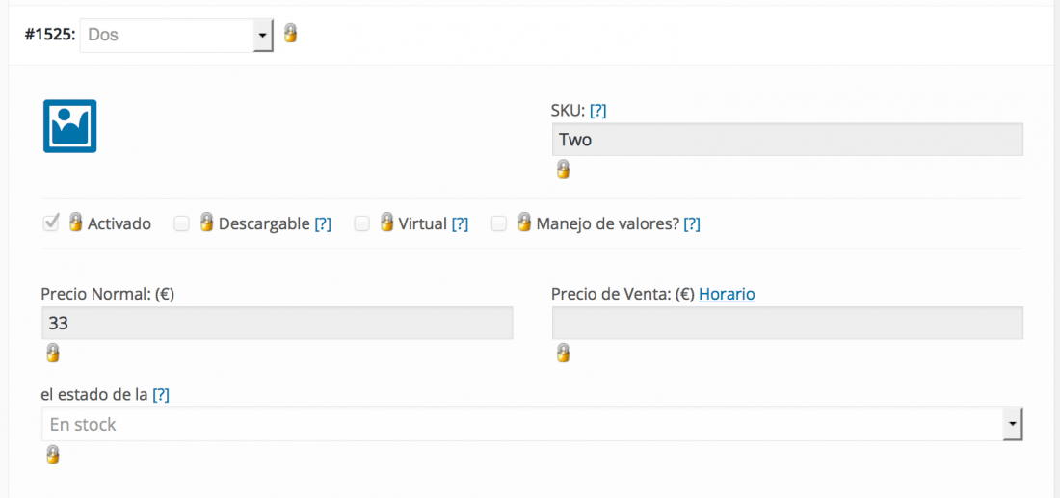Enable the Virtual checkbox
Image resolution: width=1060 pixels, height=498 pixels.
tap(362, 223)
